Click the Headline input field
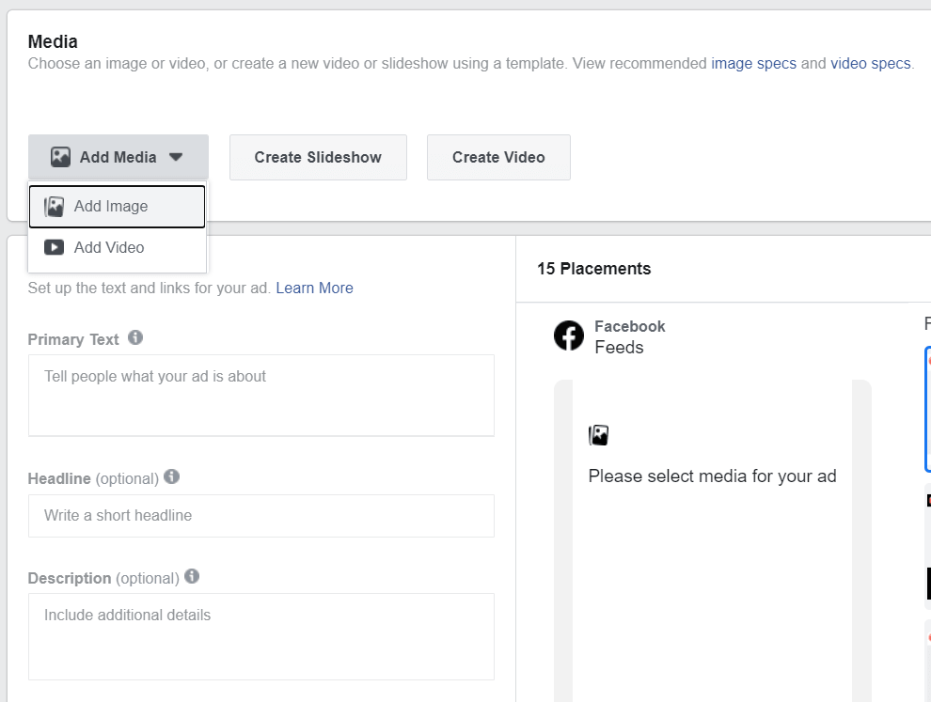 260,516
